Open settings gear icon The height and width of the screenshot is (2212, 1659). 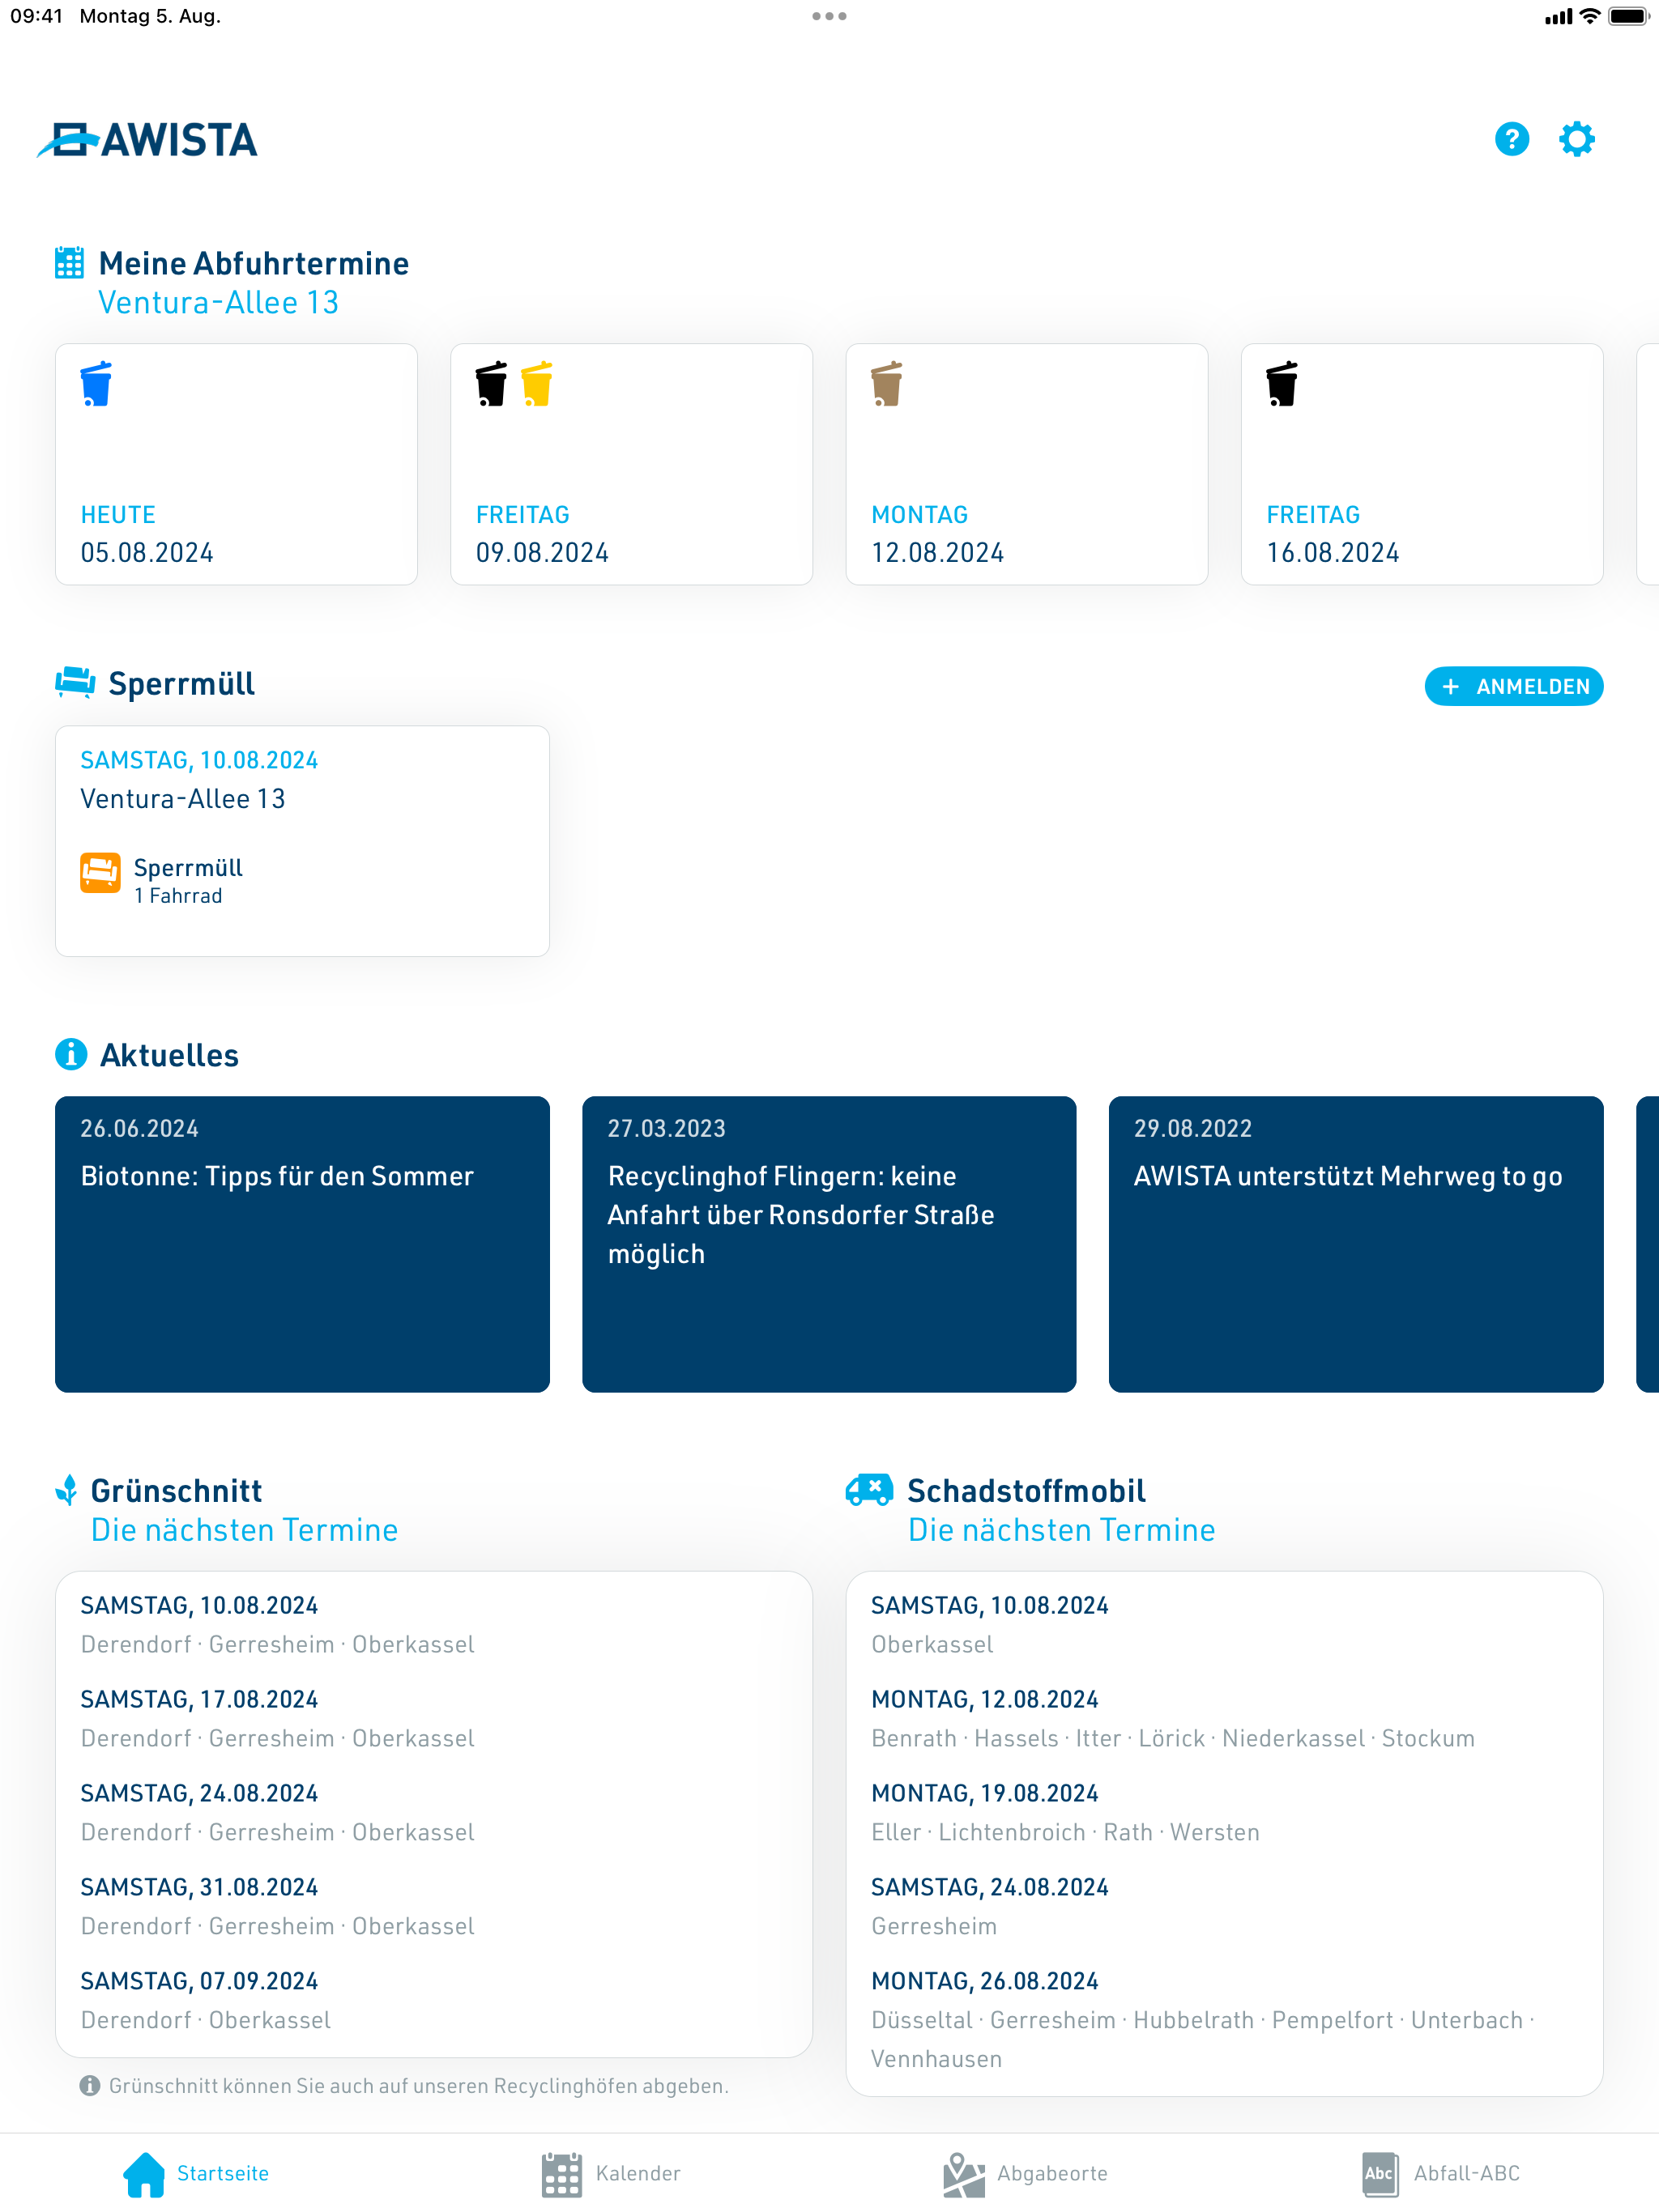point(1577,139)
